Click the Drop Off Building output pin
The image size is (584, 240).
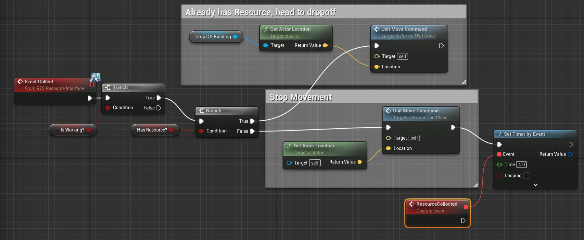click(x=235, y=37)
